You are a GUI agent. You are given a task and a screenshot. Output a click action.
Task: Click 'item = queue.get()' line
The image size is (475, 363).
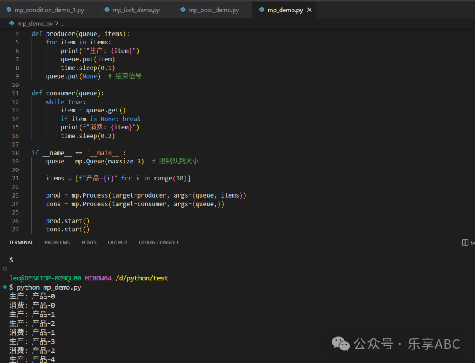[93, 110]
